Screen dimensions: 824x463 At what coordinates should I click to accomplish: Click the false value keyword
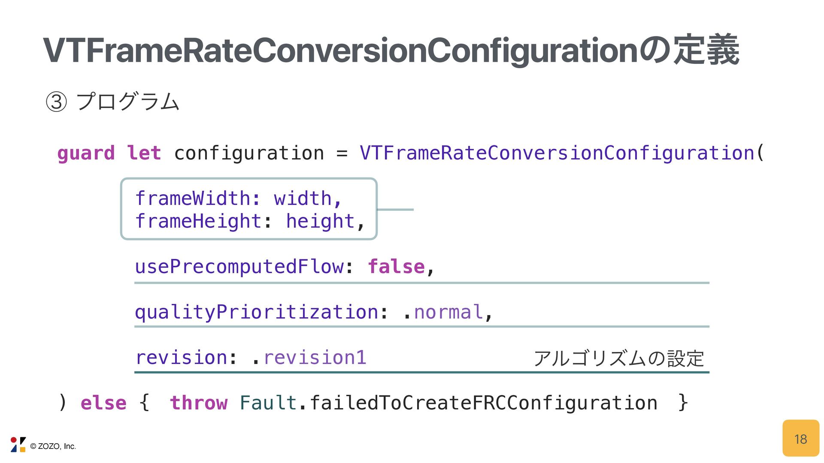396,267
